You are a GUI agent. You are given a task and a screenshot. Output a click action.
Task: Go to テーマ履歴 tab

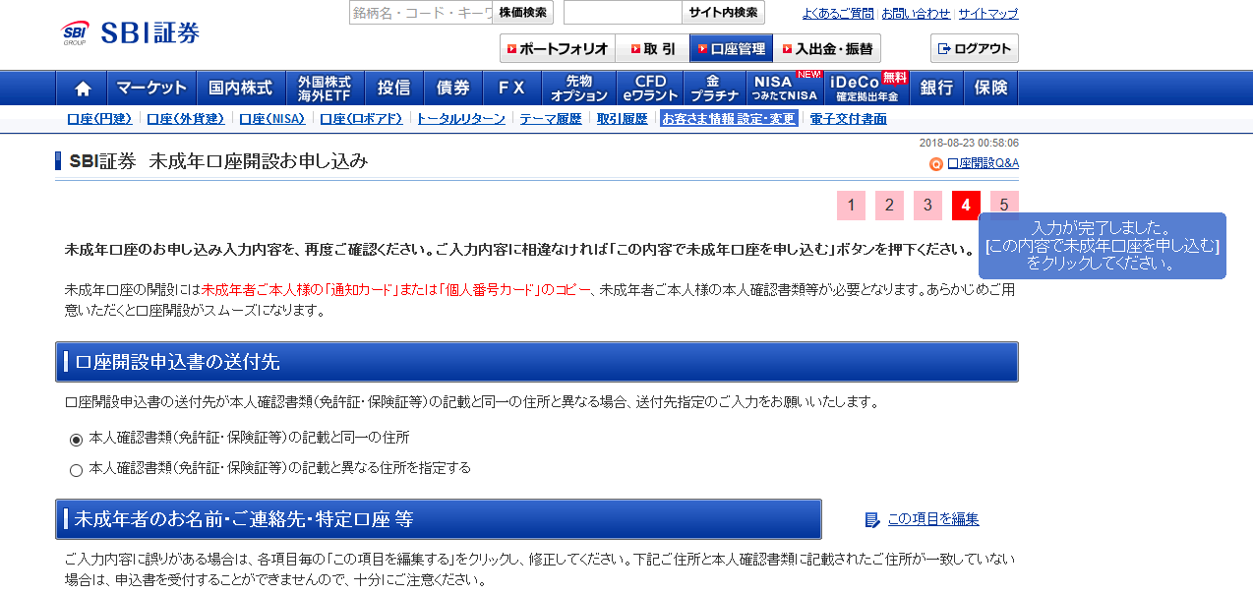pos(551,119)
